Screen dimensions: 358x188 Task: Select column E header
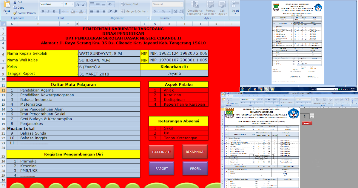[x=109, y=24]
